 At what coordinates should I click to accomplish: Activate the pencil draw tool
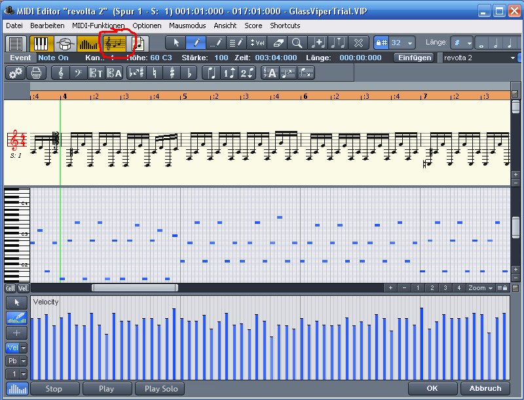(x=196, y=43)
